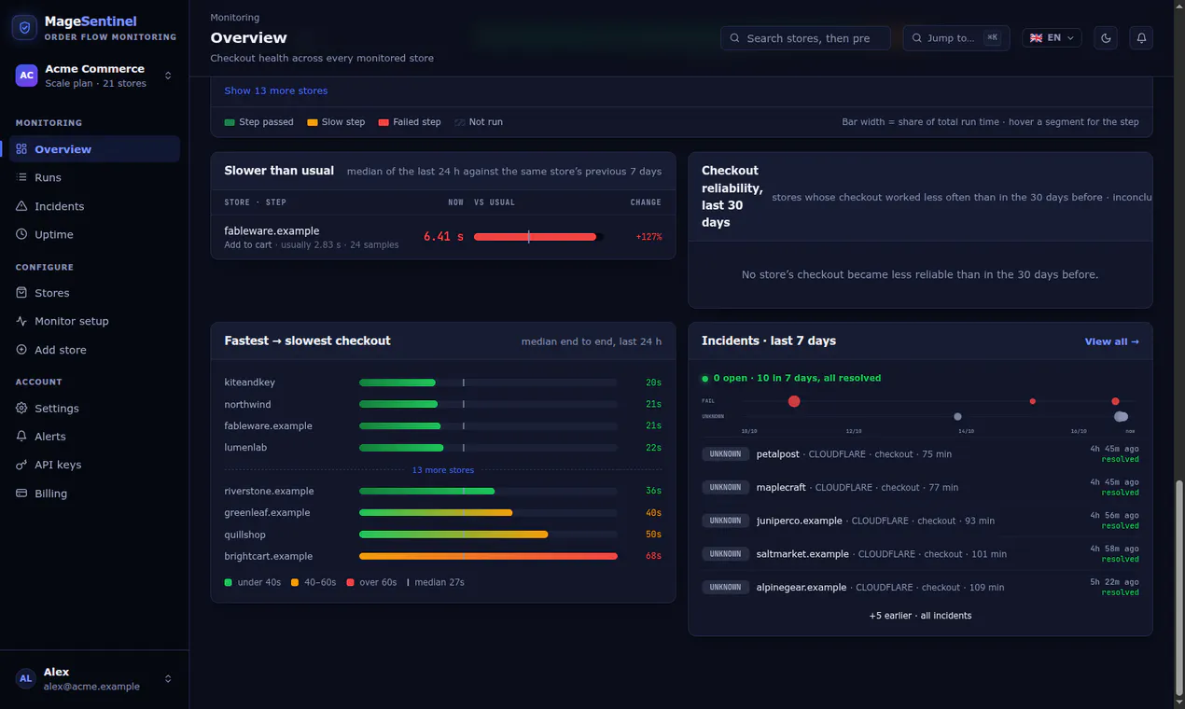
Task: Open Incidents from the sidebar
Action: coord(94,206)
